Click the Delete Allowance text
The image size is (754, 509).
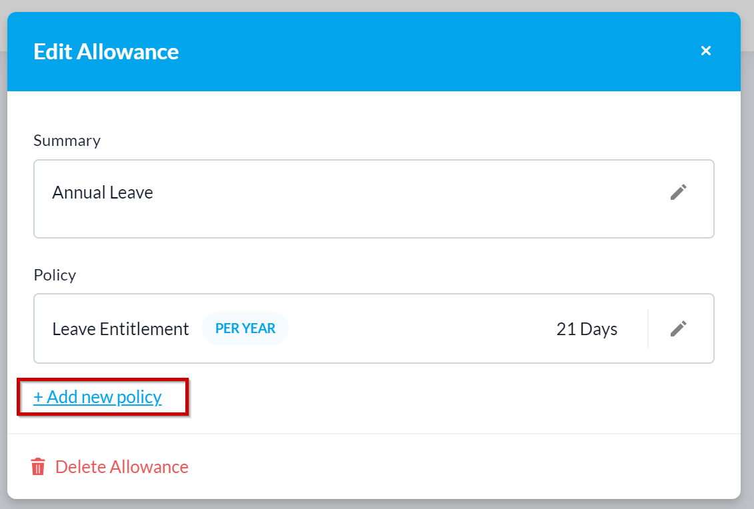click(x=121, y=467)
